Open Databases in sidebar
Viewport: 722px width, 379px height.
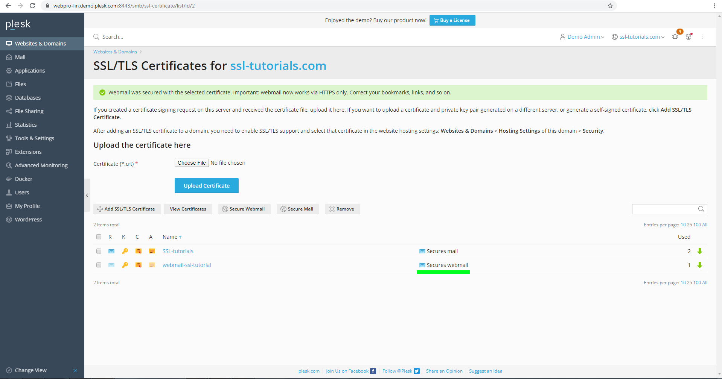(42, 98)
